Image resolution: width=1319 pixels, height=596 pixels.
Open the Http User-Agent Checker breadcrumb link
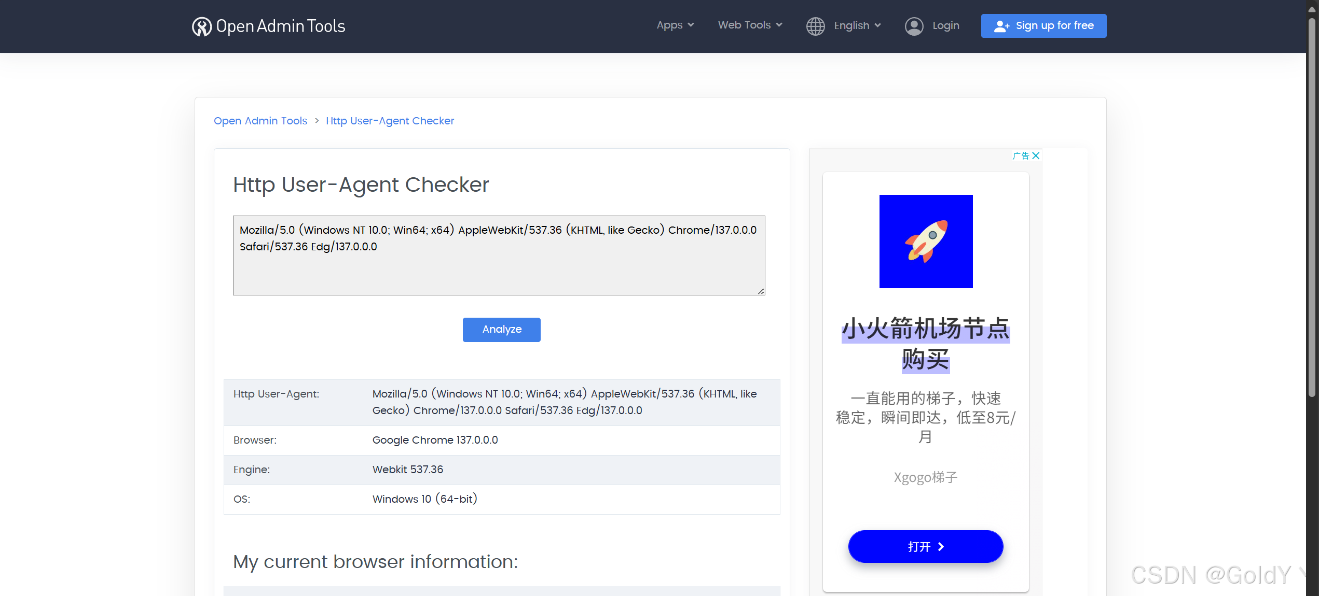(x=390, y=121)
